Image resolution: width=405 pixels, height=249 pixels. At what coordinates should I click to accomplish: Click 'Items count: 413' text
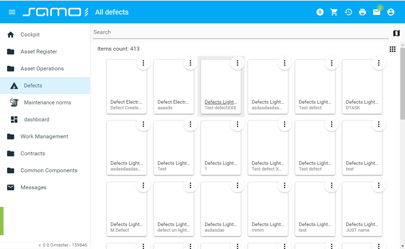pyautogui.click(x=118, y=49)
